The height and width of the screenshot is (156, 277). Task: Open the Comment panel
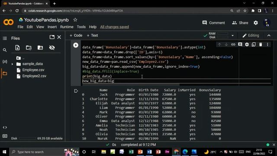pyautogui.click(x=213, y=23)
